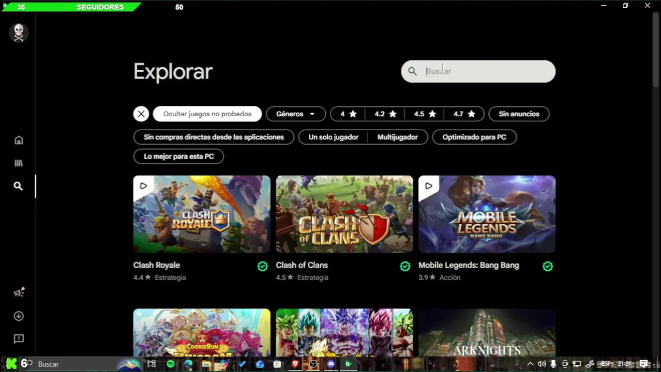Open the skull profile avatar
661x372 pixels.
19,33
